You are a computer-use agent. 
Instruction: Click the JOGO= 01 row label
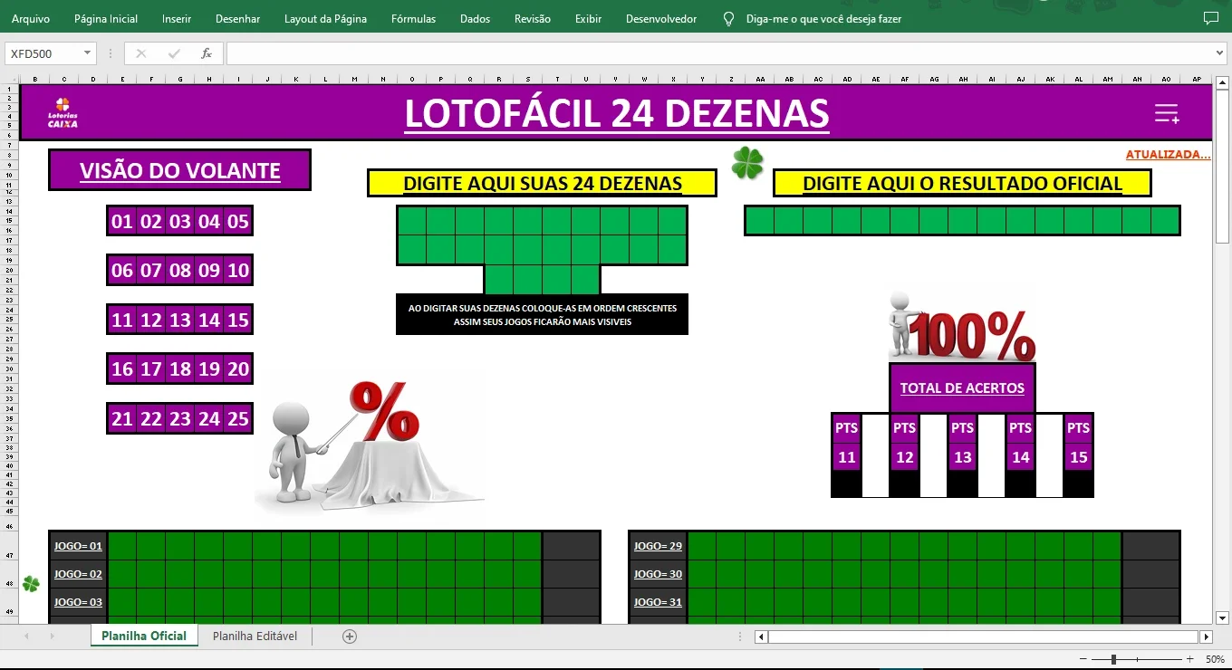(78, 546)
